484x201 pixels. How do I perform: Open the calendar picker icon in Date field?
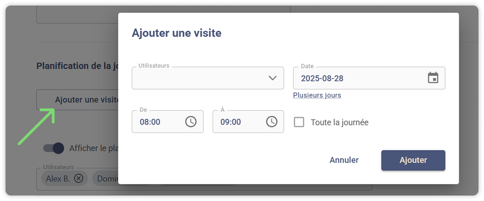click(433, 78)
